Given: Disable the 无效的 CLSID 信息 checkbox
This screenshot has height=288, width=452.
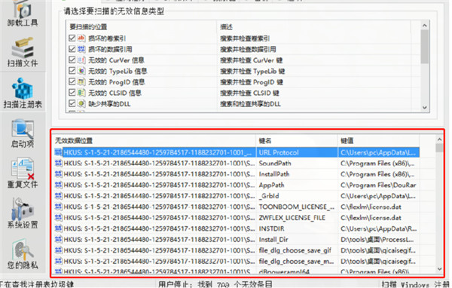Looking at the screenshot, I should pyautogui.click(x=72, y=93).
